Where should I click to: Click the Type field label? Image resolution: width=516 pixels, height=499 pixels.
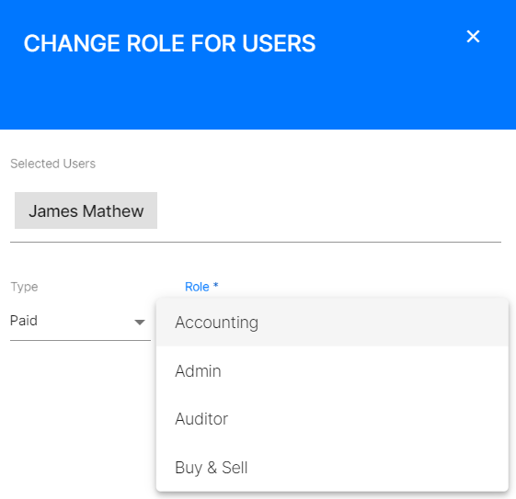point(24,287)
